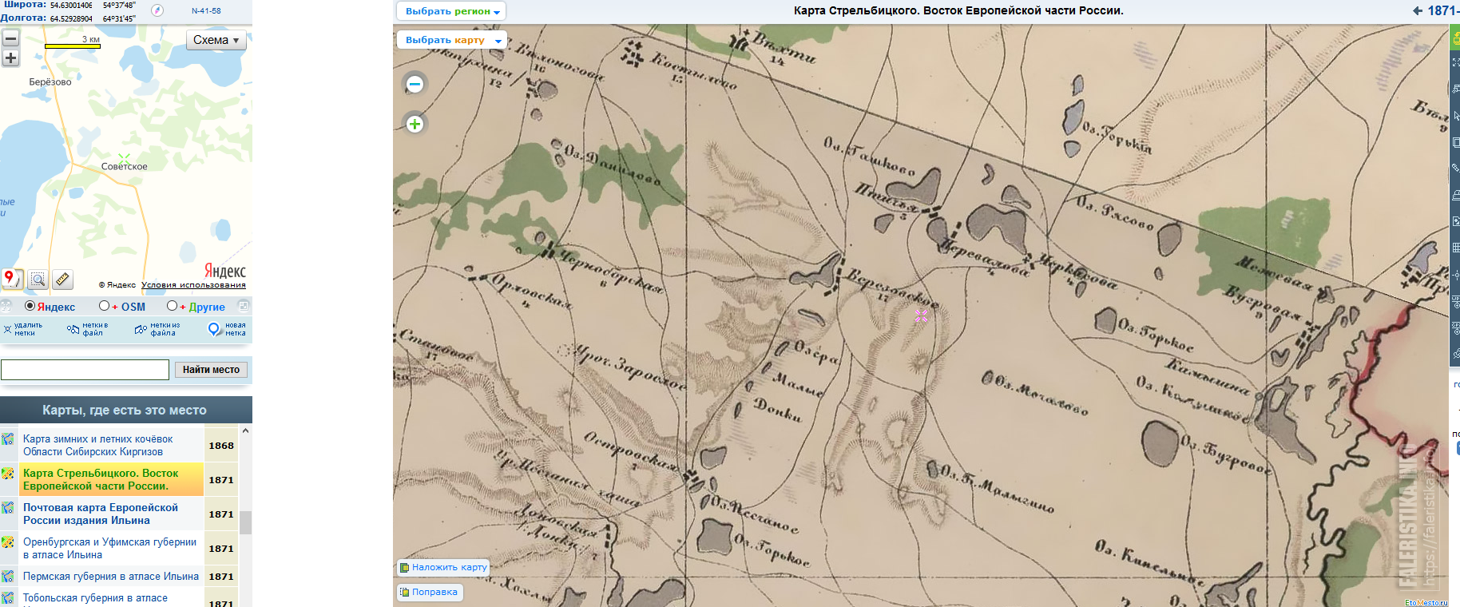Zoom out the Yandex mini map

(x=10, y=38)
